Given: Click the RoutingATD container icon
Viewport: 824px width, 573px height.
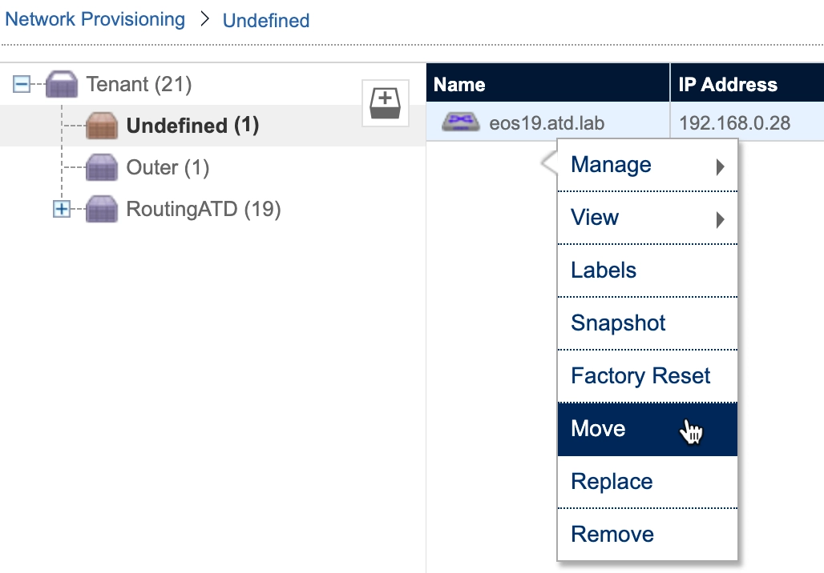Looking at the screenshot, I should pos(102,210).
